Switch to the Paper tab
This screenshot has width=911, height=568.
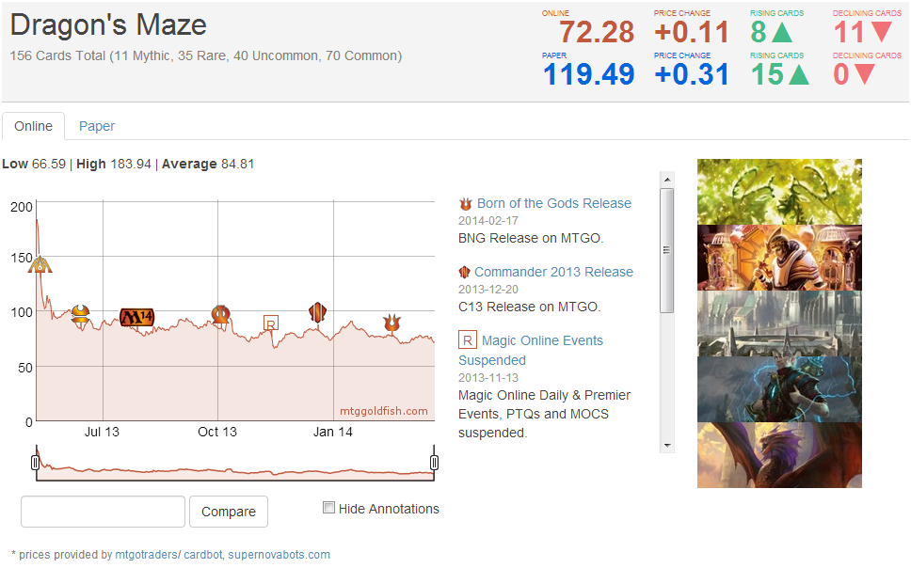pyautogui.click(x=97, y=126)
